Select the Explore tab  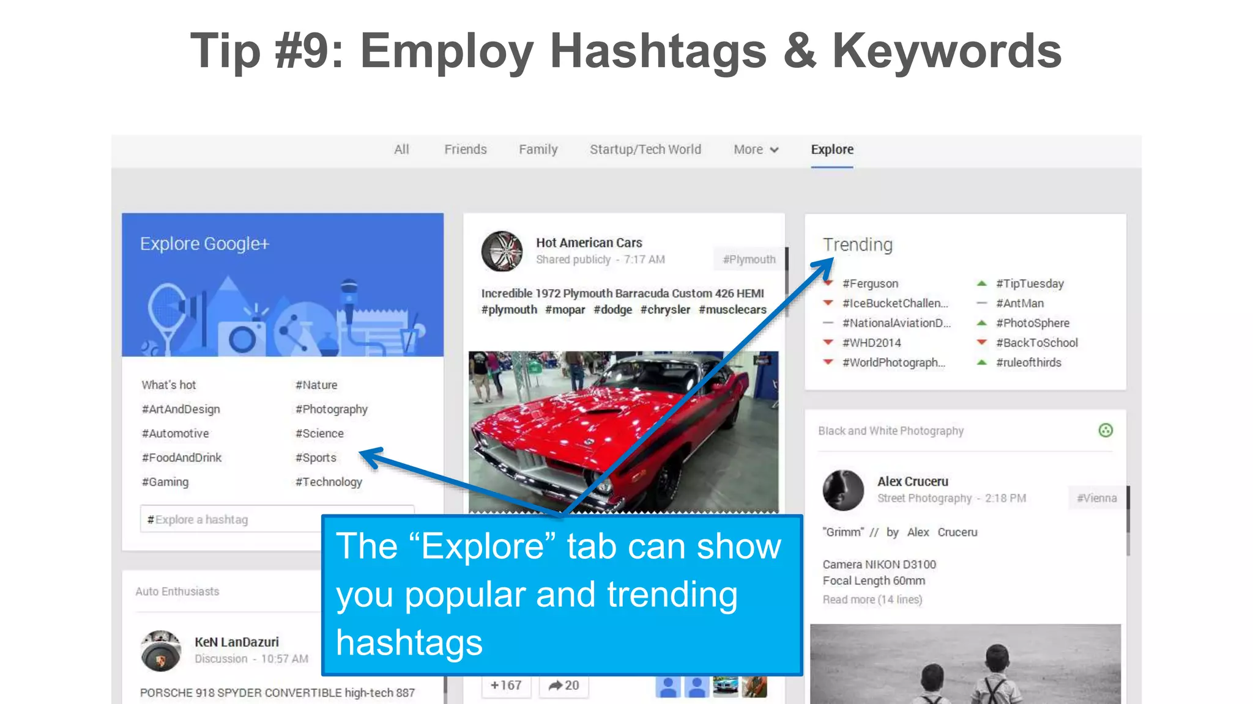832,150
